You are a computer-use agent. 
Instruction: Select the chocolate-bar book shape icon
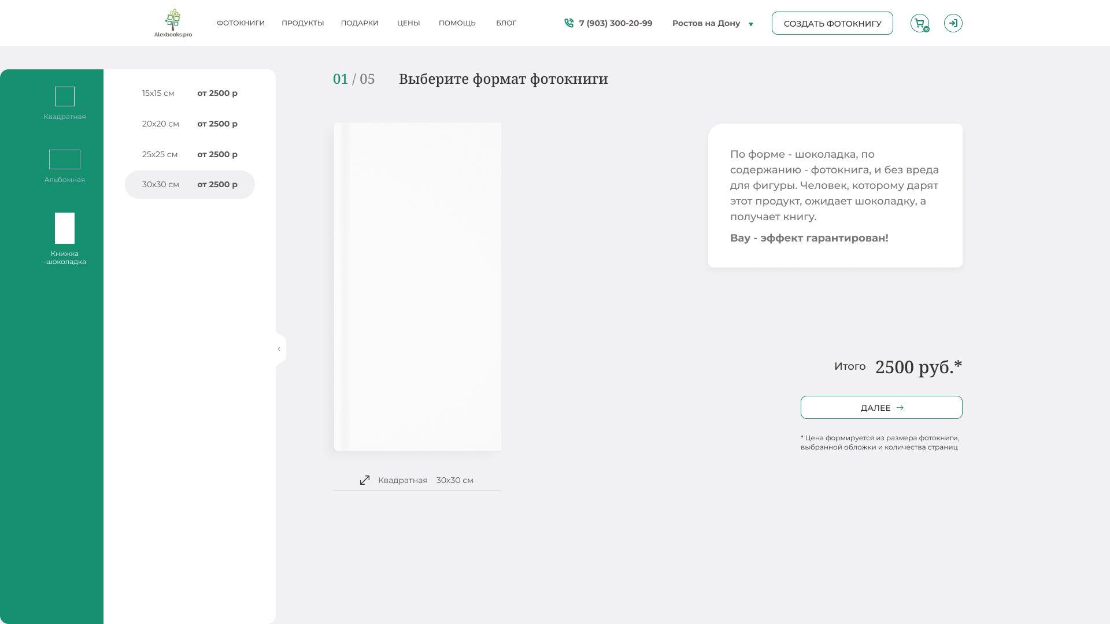[65, 228]
